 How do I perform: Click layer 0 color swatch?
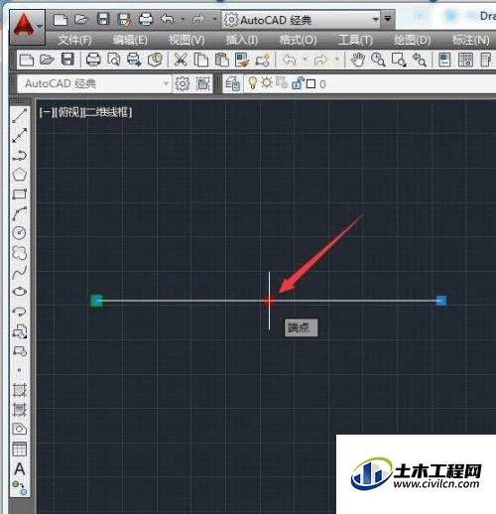[310, 84]
